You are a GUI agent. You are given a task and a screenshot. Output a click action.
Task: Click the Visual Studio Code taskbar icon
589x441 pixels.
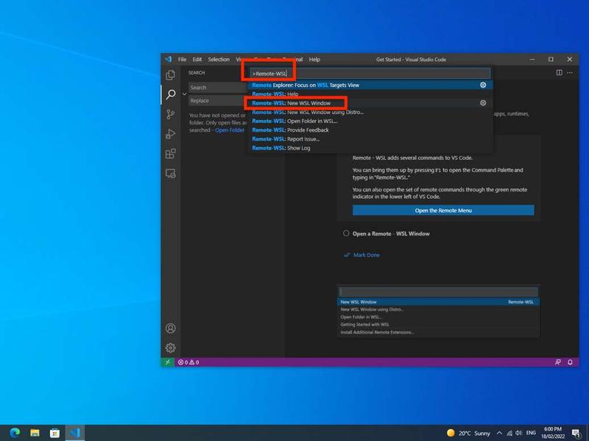point(75,433)
